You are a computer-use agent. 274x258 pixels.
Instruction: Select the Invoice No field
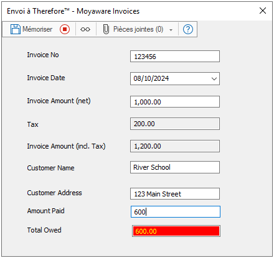[175, 56]
